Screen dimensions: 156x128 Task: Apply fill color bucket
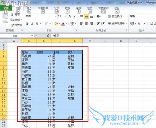coord(56,24)
